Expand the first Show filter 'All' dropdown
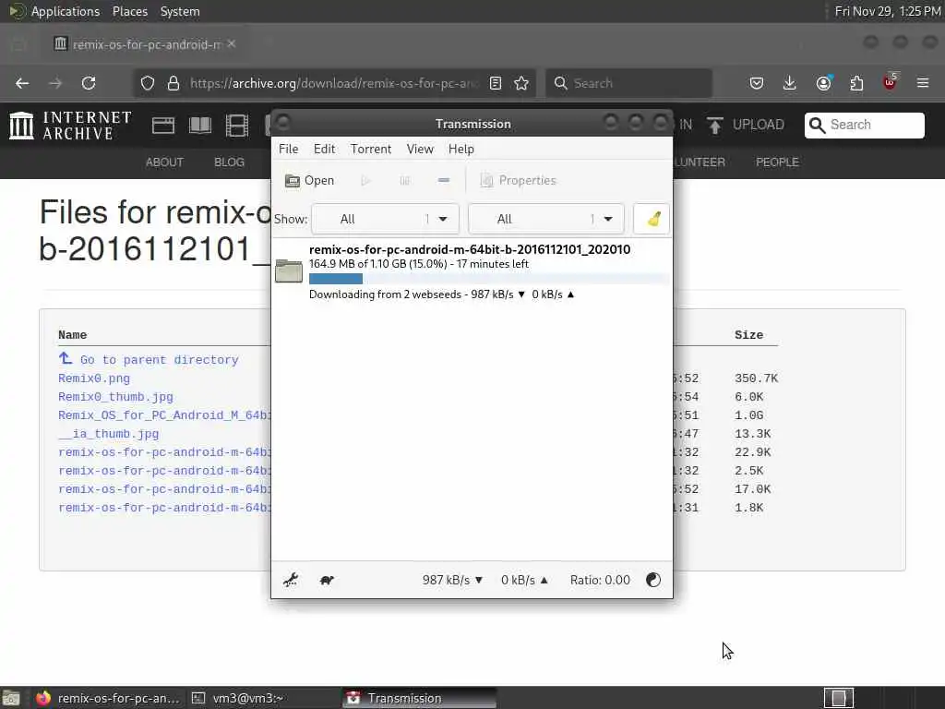Viewport: 945px width, 709px height. [x=385, y=219]
